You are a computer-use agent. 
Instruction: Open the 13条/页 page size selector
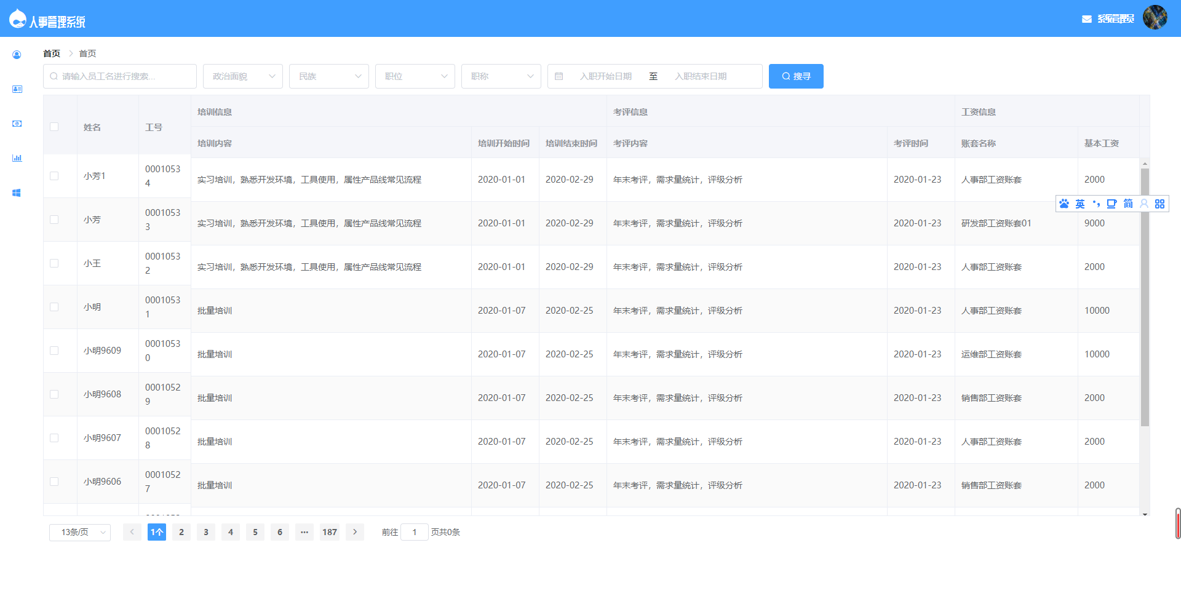[80, 532]
